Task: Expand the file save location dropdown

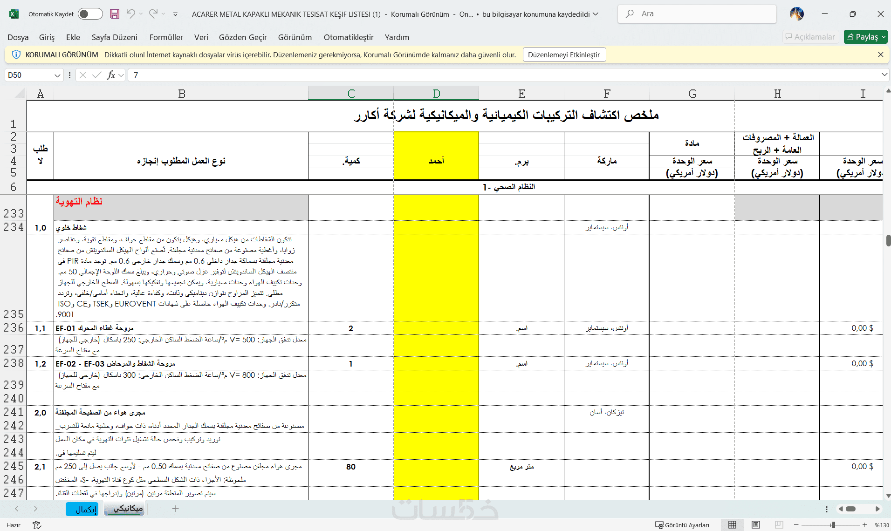Action: pos(596,14)
